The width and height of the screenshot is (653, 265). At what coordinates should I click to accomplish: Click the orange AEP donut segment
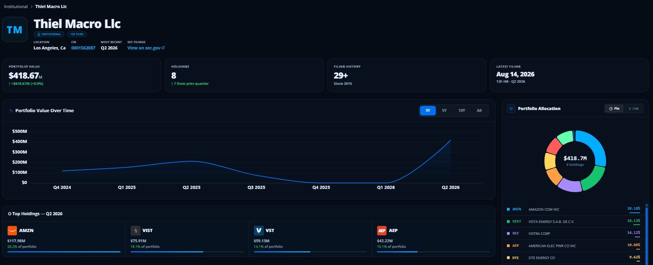coord(554,176)
